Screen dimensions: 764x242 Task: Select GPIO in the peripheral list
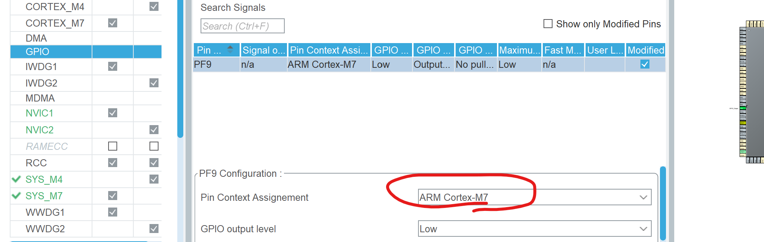click(38, 52)
